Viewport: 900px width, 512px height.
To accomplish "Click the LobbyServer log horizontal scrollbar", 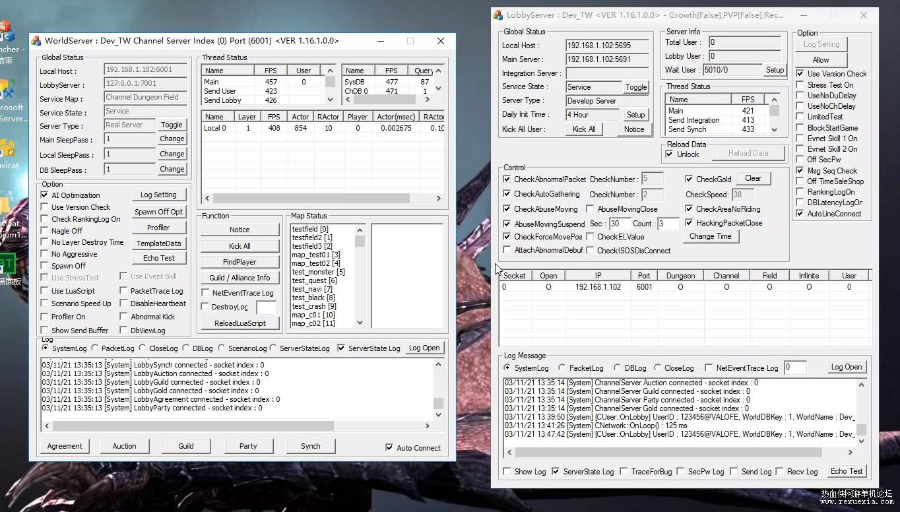I will pyautogui.click(x=668, y=453).
